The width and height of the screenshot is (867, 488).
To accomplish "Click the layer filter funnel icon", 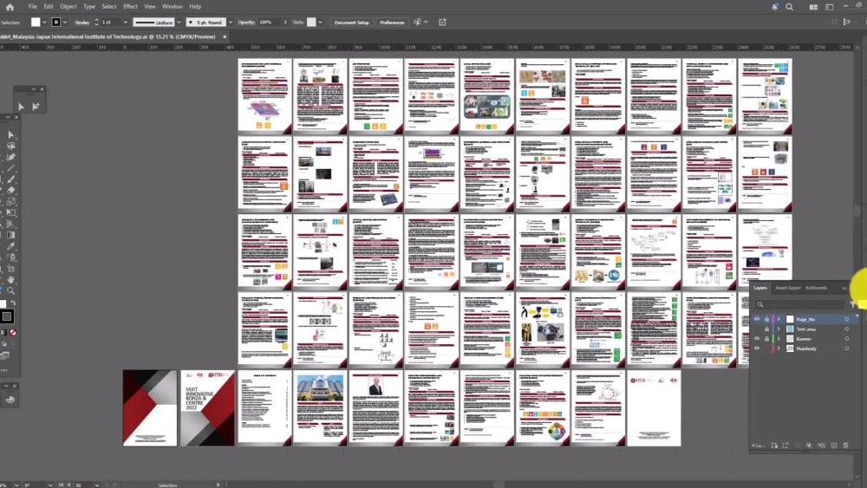I will pyautogui.click(x=853, y=304).
